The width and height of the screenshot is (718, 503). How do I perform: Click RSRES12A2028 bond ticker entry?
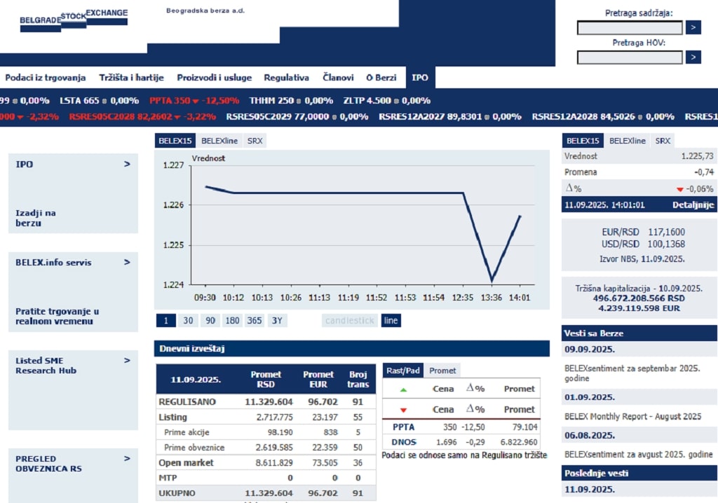coord(603,116)
